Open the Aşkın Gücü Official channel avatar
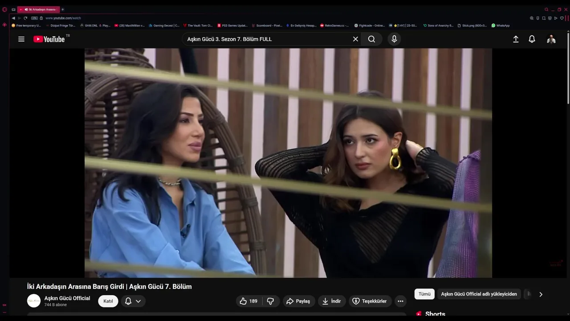Viewport: 570px width, 321px height. (34, 301)
